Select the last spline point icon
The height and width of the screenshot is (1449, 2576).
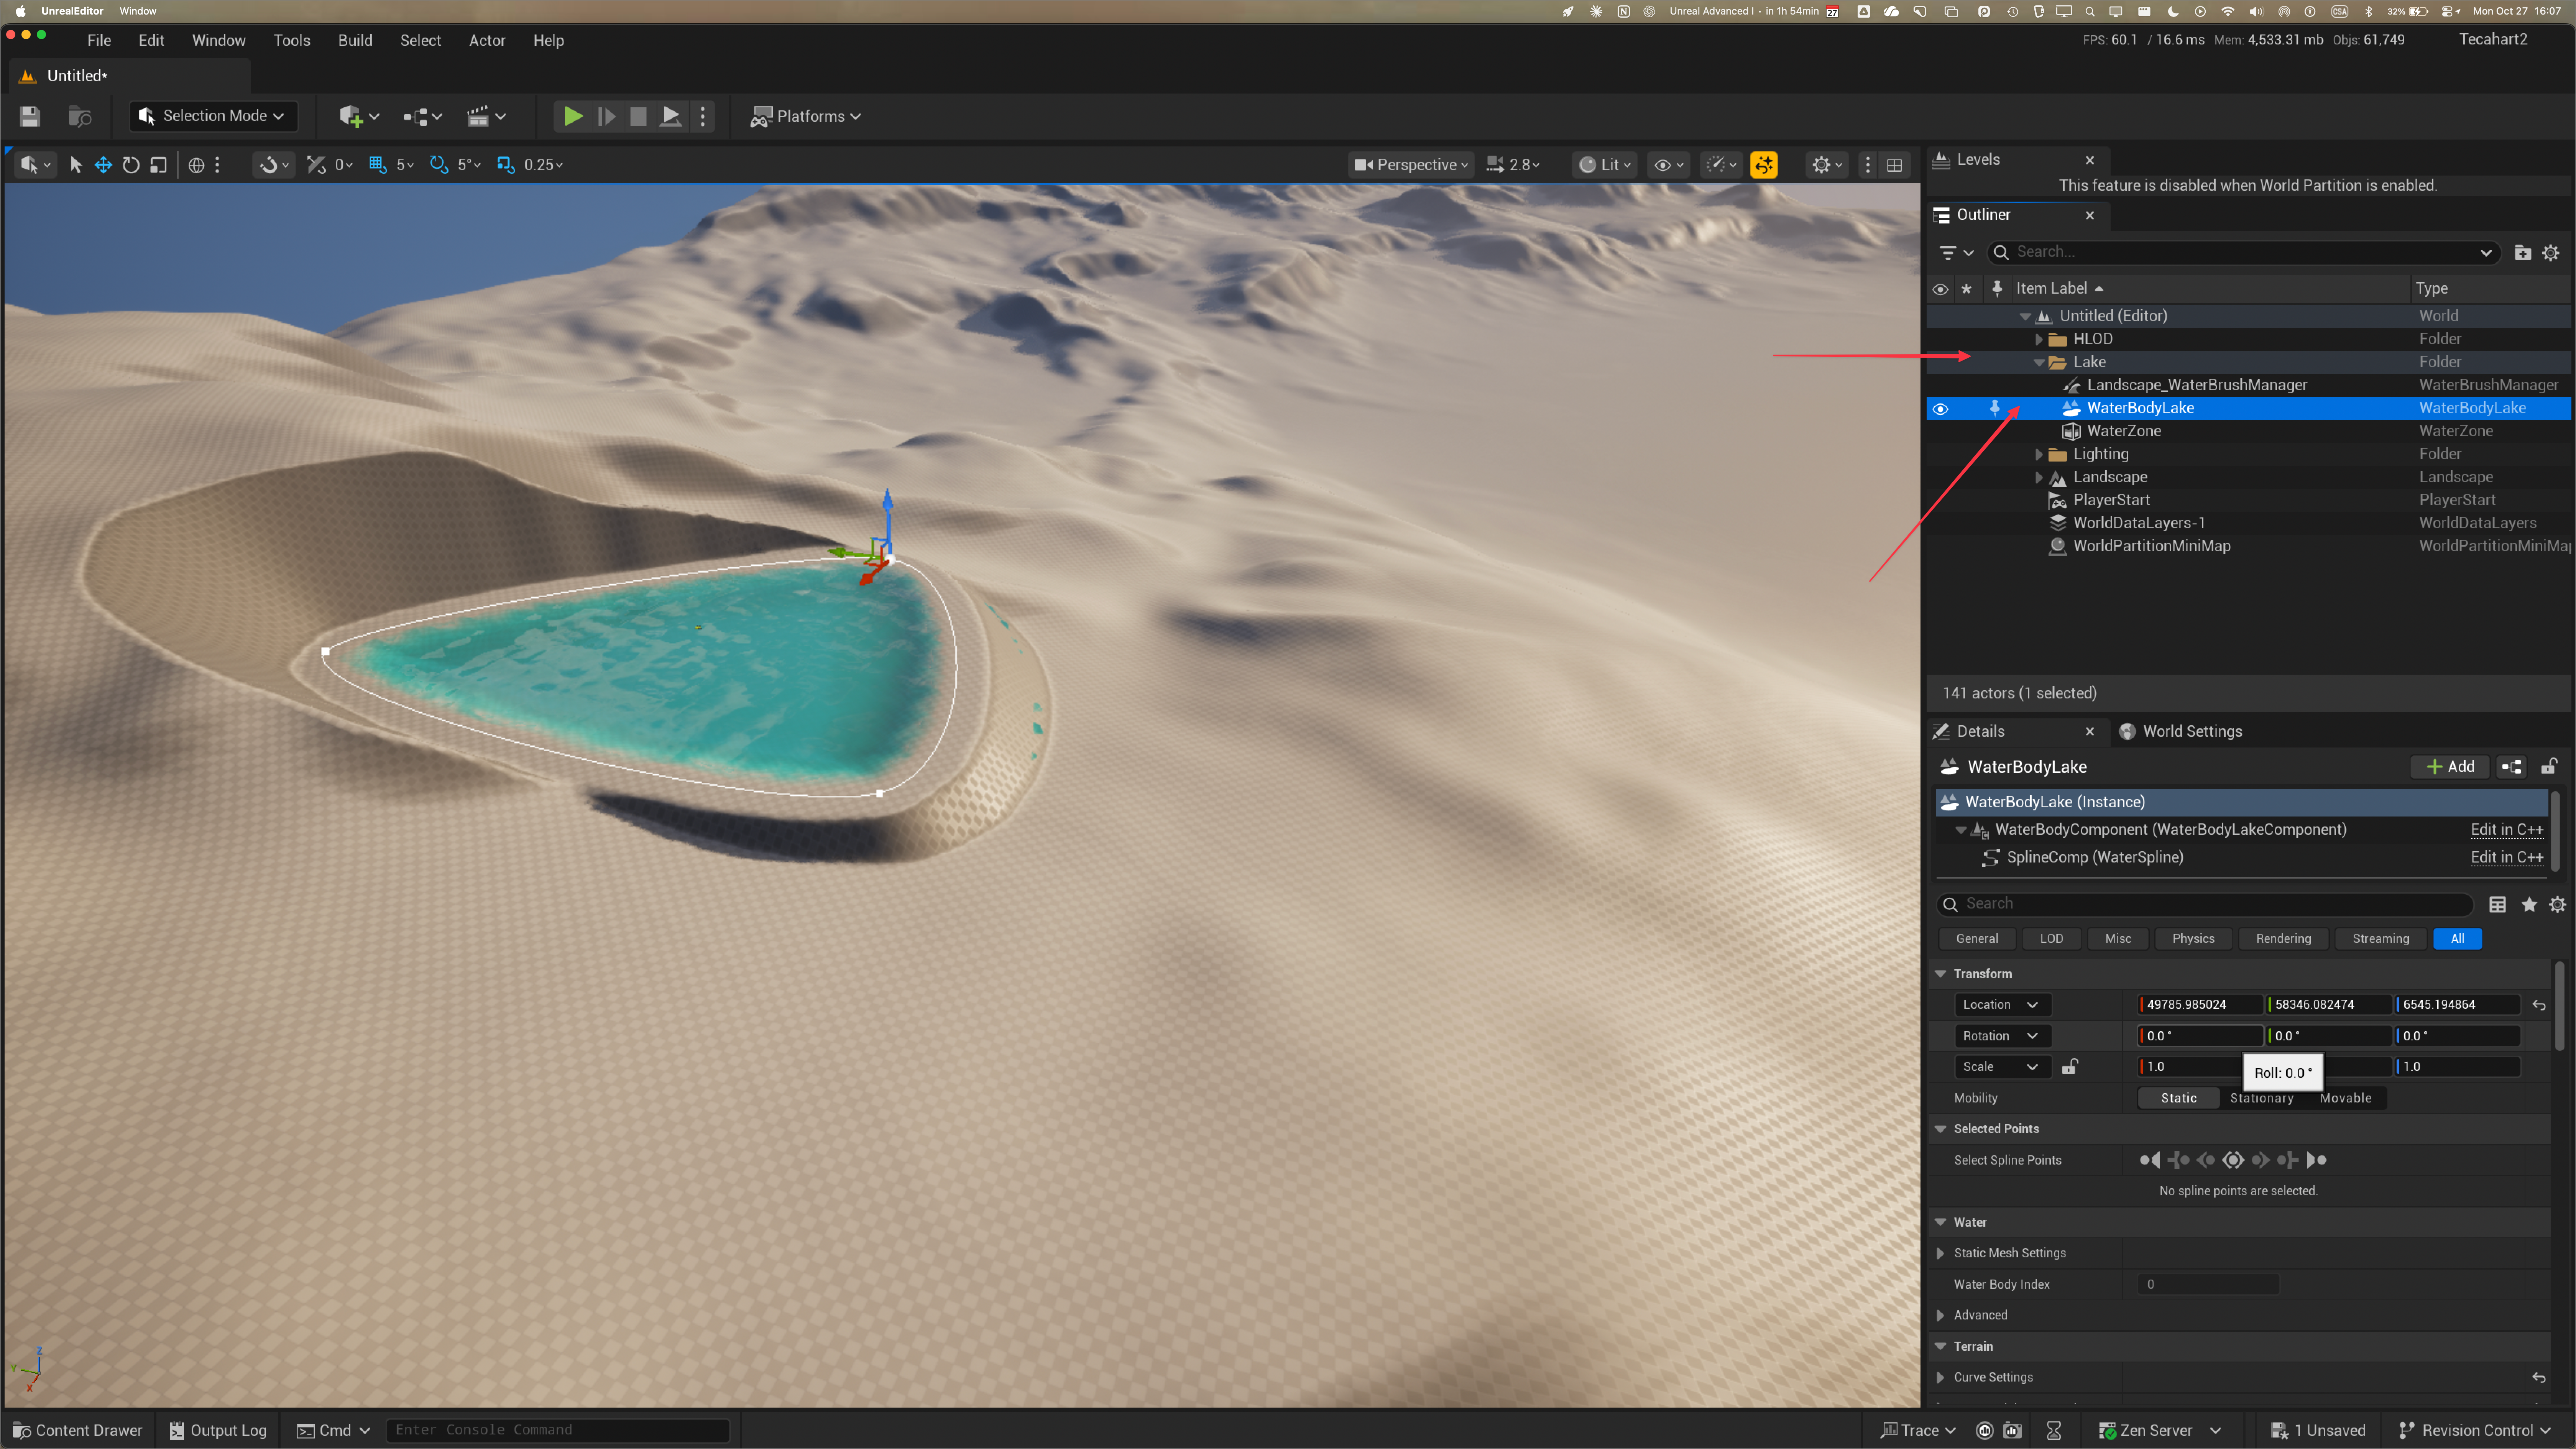(2316, 1160)
